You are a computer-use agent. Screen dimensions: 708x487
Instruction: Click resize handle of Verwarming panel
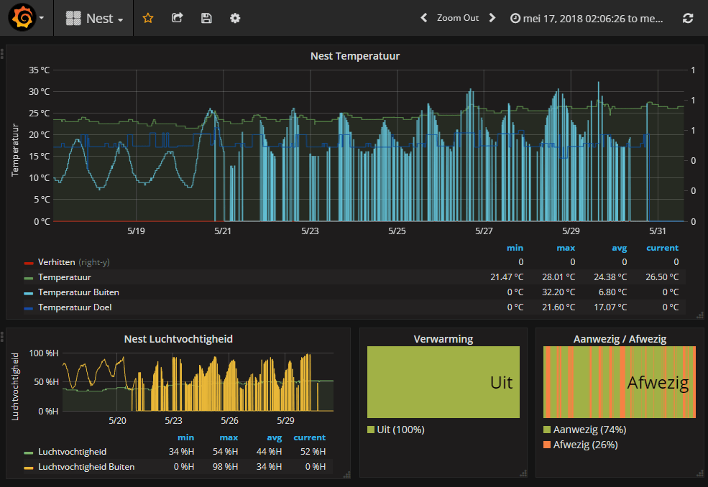click(x=523, y=474)
